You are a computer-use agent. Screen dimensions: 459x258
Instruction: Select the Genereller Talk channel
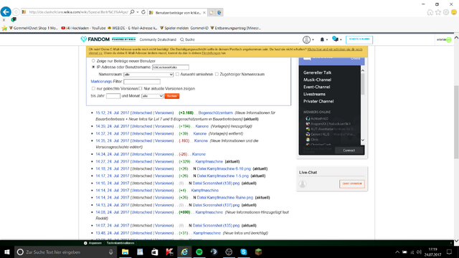317,72
